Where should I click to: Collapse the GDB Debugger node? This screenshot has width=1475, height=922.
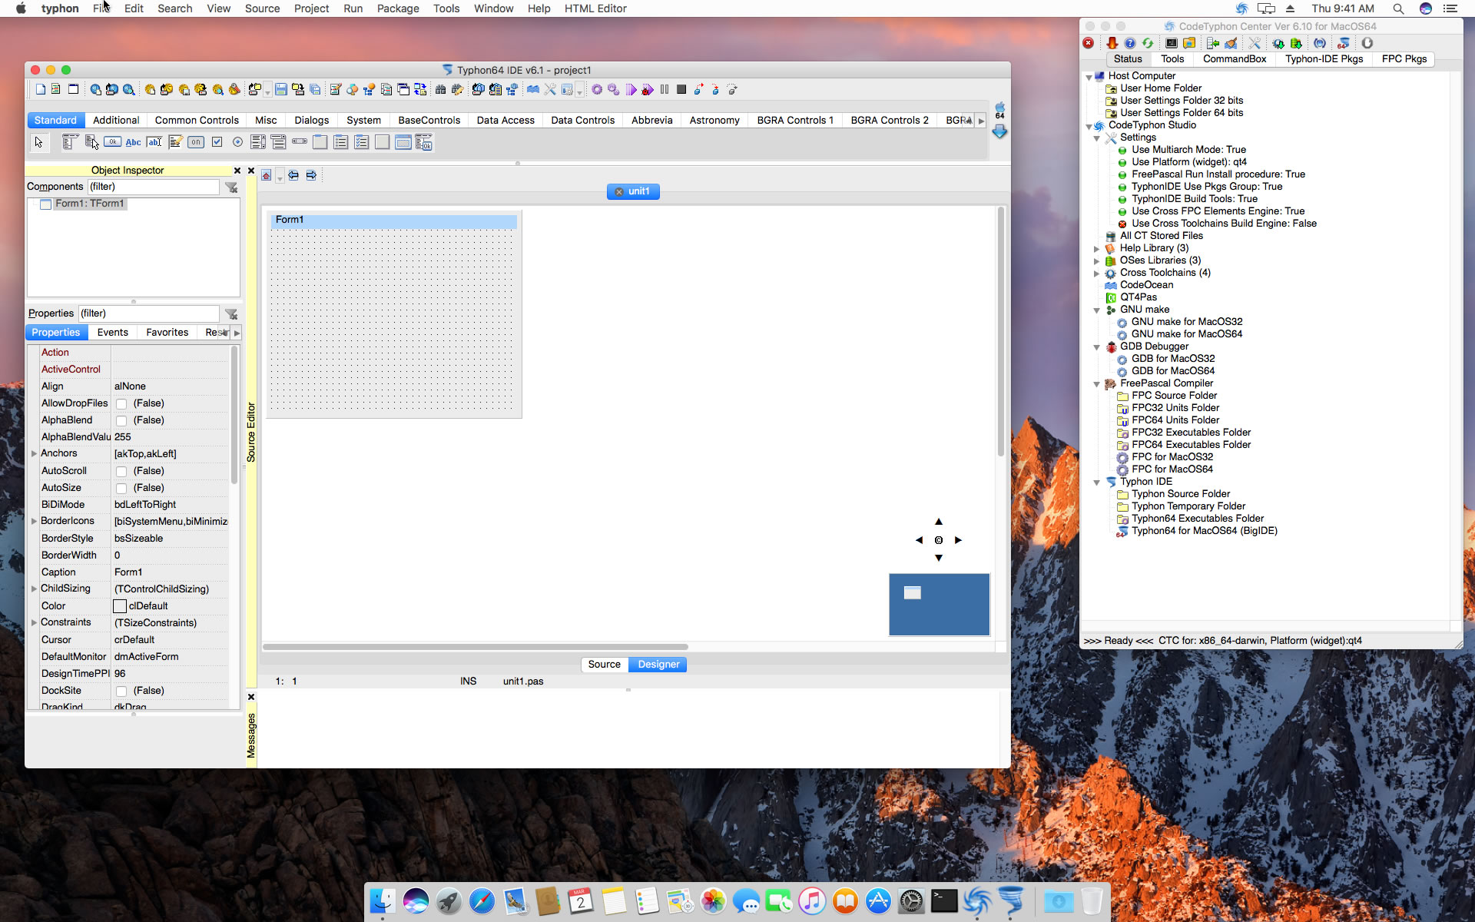pos(1096,347)
